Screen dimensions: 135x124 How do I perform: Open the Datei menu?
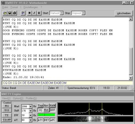[x=5, y=7]
